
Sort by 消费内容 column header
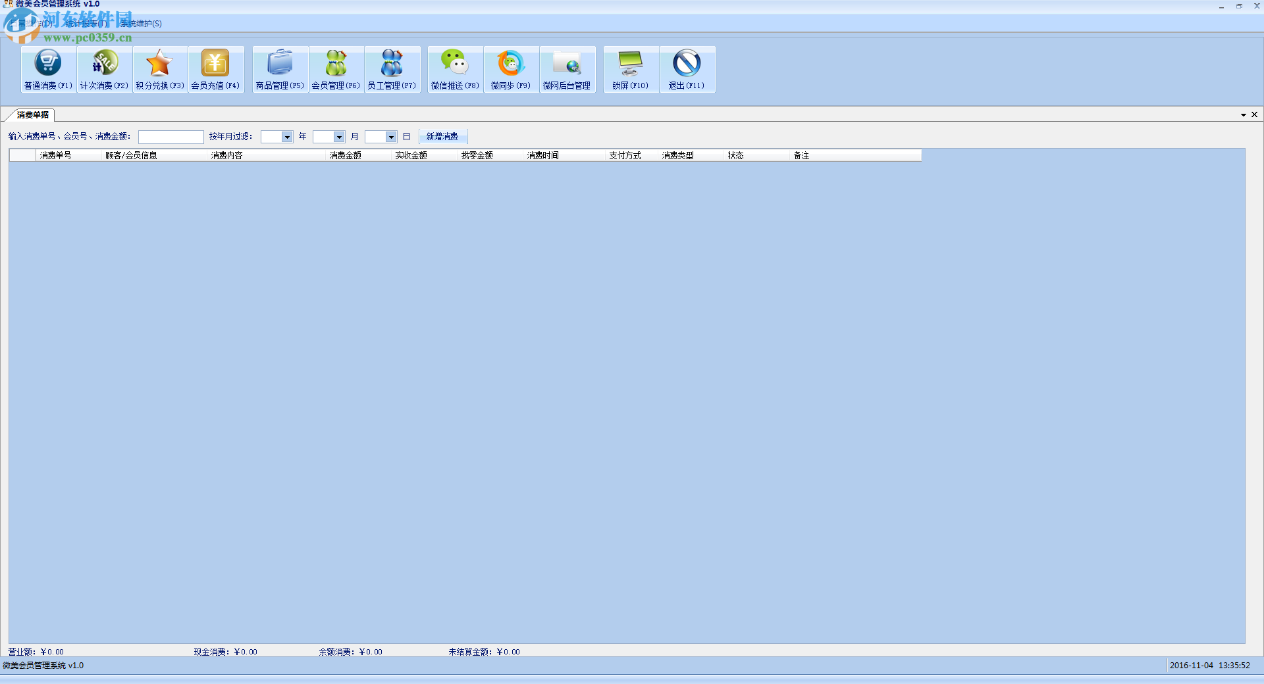pyautogui.click(x=267, y=155)
